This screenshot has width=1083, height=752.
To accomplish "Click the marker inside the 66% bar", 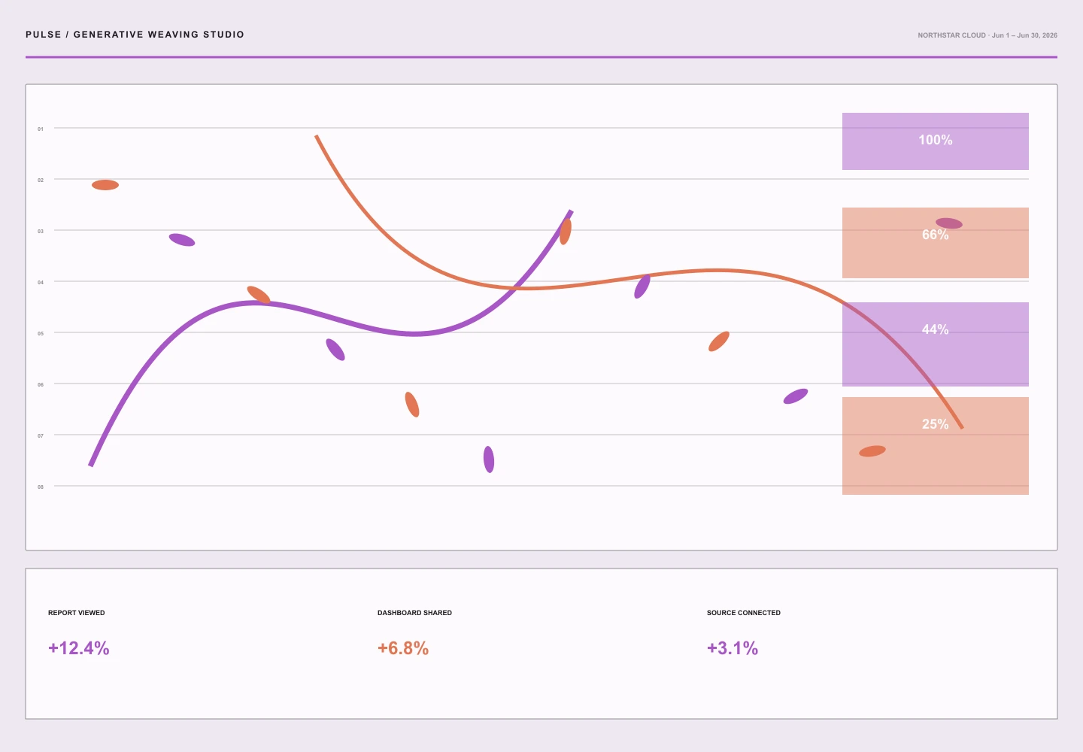I will pos(949,223).
